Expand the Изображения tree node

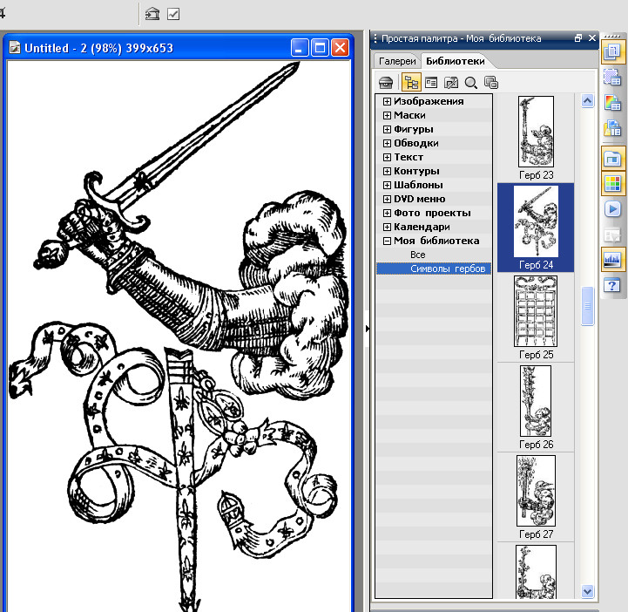tap(387, 101)
